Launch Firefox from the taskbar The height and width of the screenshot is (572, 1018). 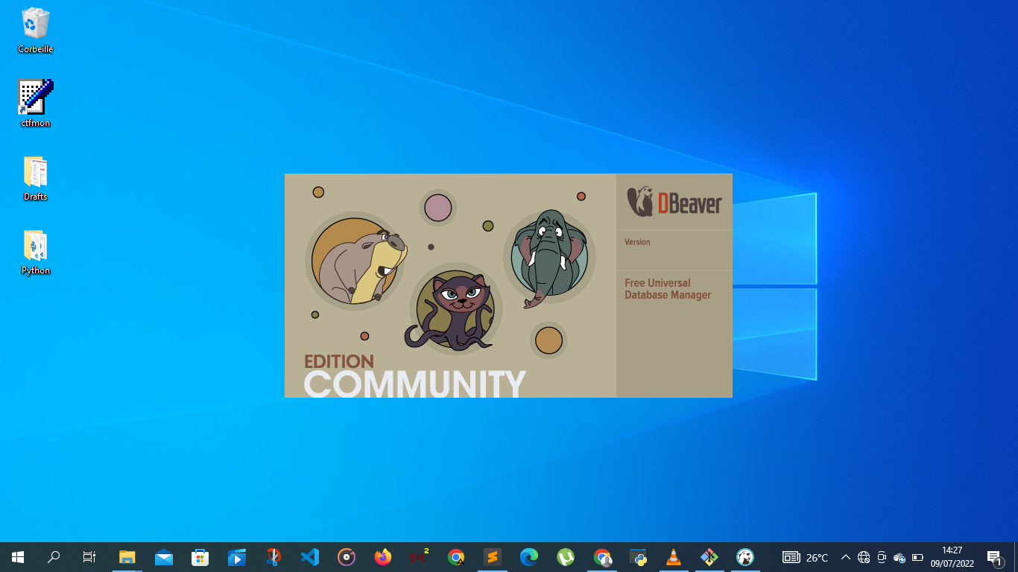click(383, 556)
